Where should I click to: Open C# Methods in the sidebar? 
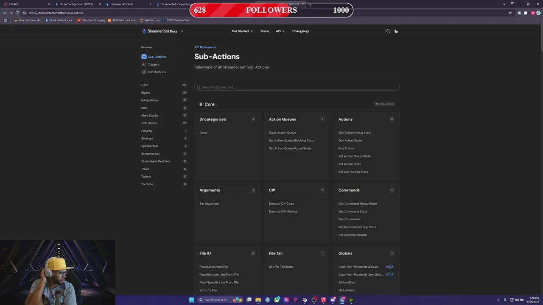pyautogui.click(x=154, y=72)
